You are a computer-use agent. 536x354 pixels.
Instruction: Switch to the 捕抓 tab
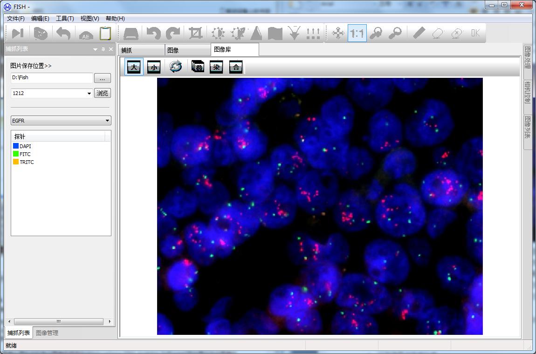coord(141,50)
